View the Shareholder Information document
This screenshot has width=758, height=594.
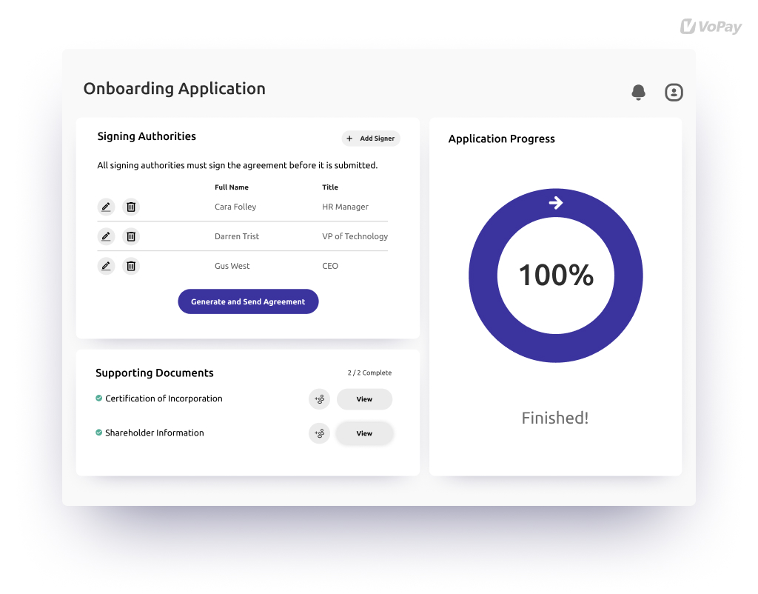click(x=364, y=433)
